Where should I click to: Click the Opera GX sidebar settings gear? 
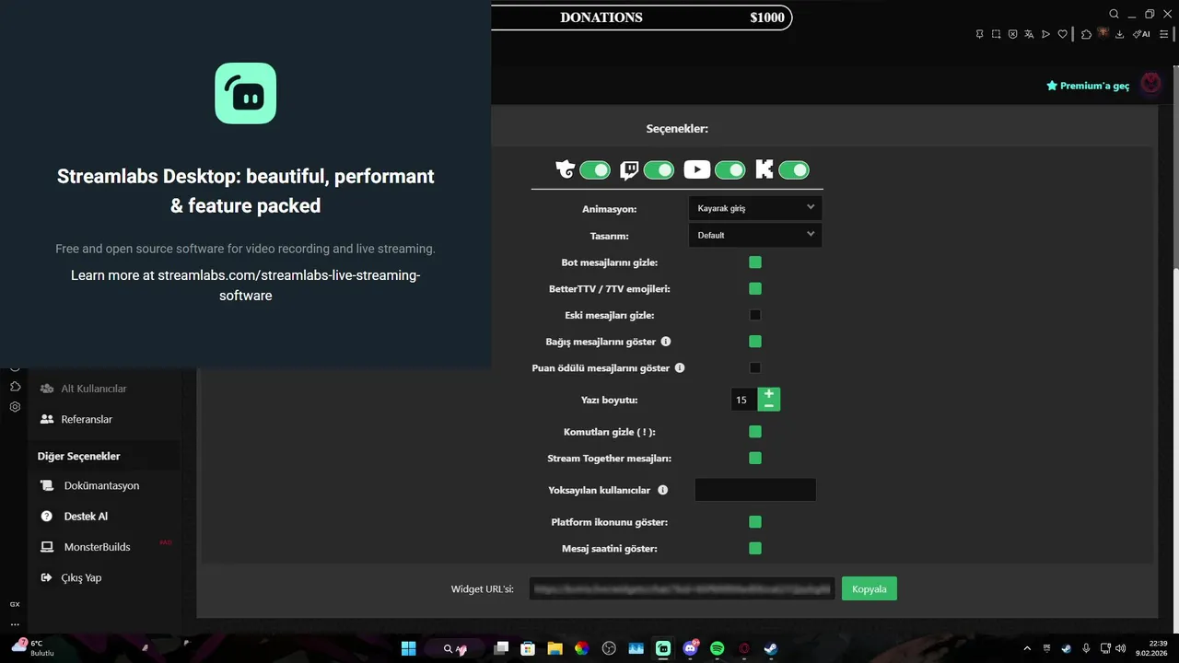[x=15, y=406]
